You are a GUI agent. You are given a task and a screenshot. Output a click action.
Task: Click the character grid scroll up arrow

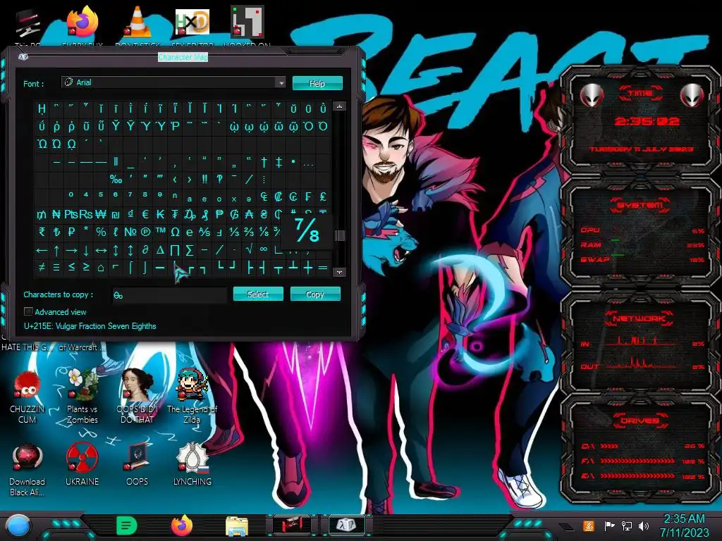click(339, 107)
